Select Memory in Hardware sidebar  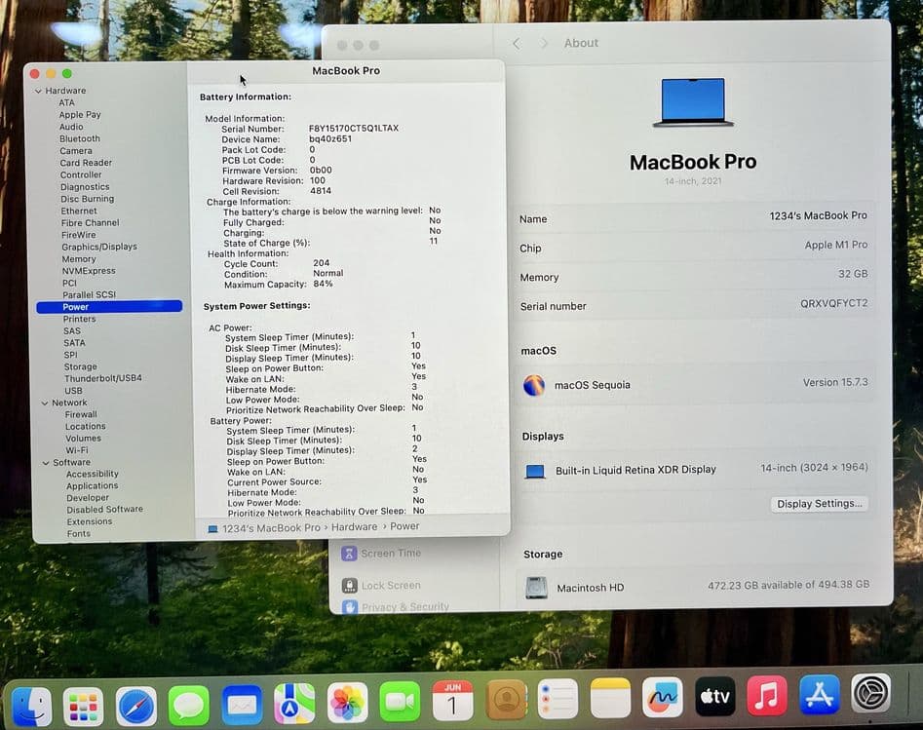pyautogui.click(x=79, y=259)
